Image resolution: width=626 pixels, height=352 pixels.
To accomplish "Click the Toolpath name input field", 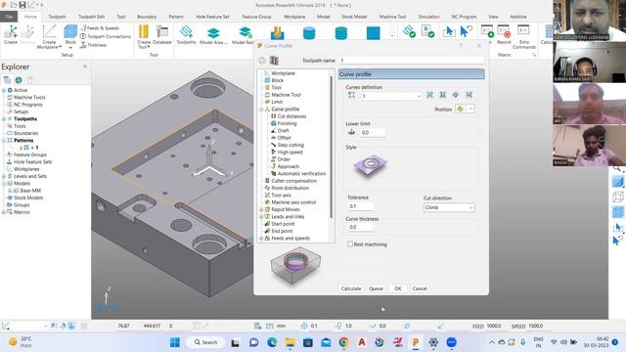I will (411, 61).
